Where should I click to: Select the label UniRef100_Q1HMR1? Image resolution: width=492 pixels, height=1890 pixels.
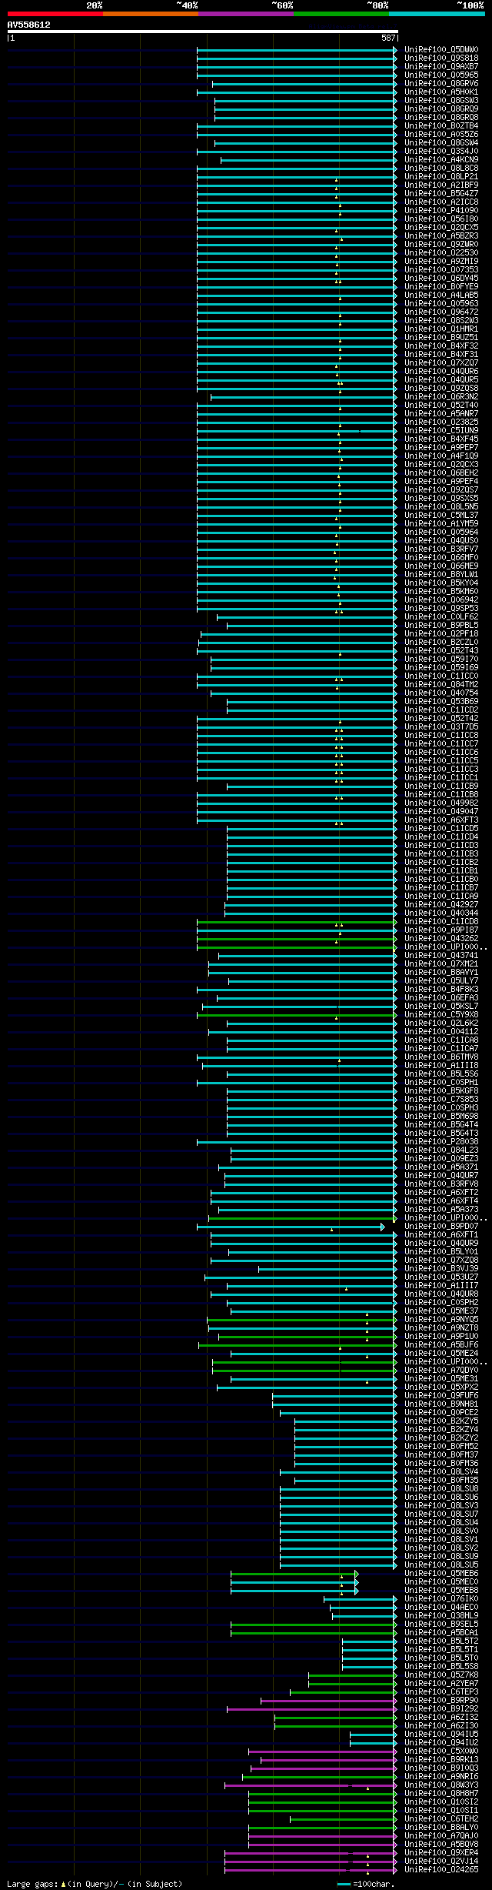pos(441,329)
